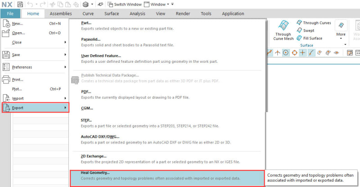Switch to the View ribbon tab
Image resolution: width=360 pixels, height=187 pixels.
tap(161, 13)
